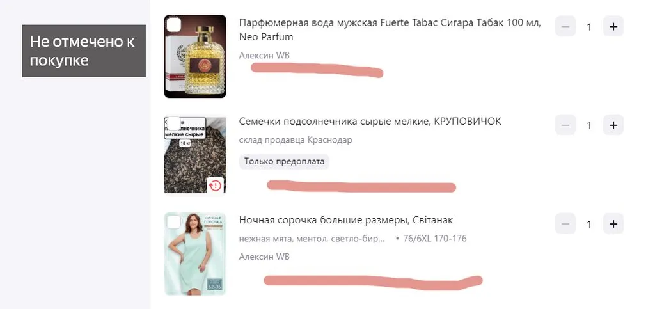The image size is (655, 309).
Task: Tick checkbox on sunflower seeds image
Action: [174, 123]
